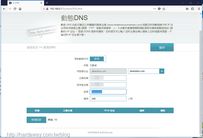Save page to Pocket
This screenshot has height=138, width=203.
coord(159,9)
